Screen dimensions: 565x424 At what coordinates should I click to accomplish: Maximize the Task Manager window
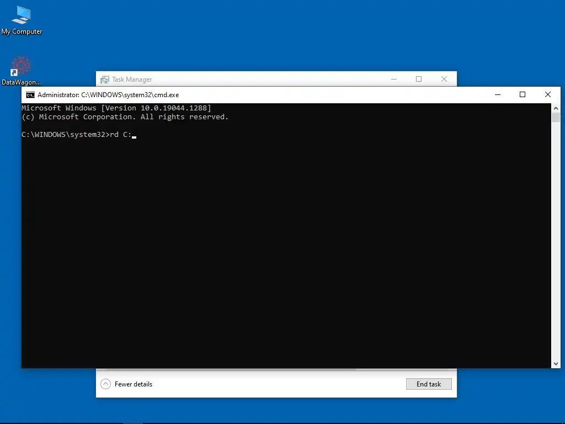click(419, 79)
